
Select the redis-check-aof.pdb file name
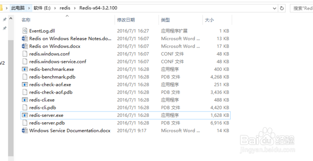51,92
